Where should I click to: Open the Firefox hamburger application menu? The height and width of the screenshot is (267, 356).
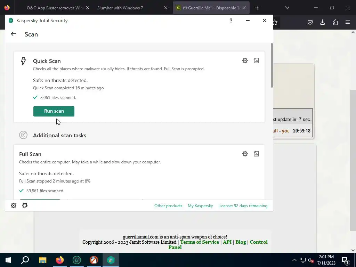coord(348,22)
